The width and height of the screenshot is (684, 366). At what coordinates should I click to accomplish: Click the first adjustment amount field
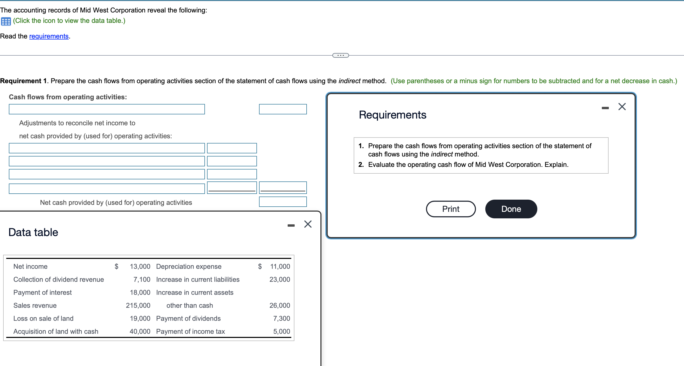[x=231, y=148]
